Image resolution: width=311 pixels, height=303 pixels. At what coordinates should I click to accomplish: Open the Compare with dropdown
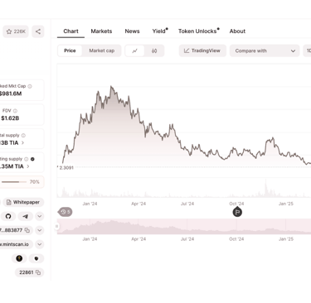265,50
